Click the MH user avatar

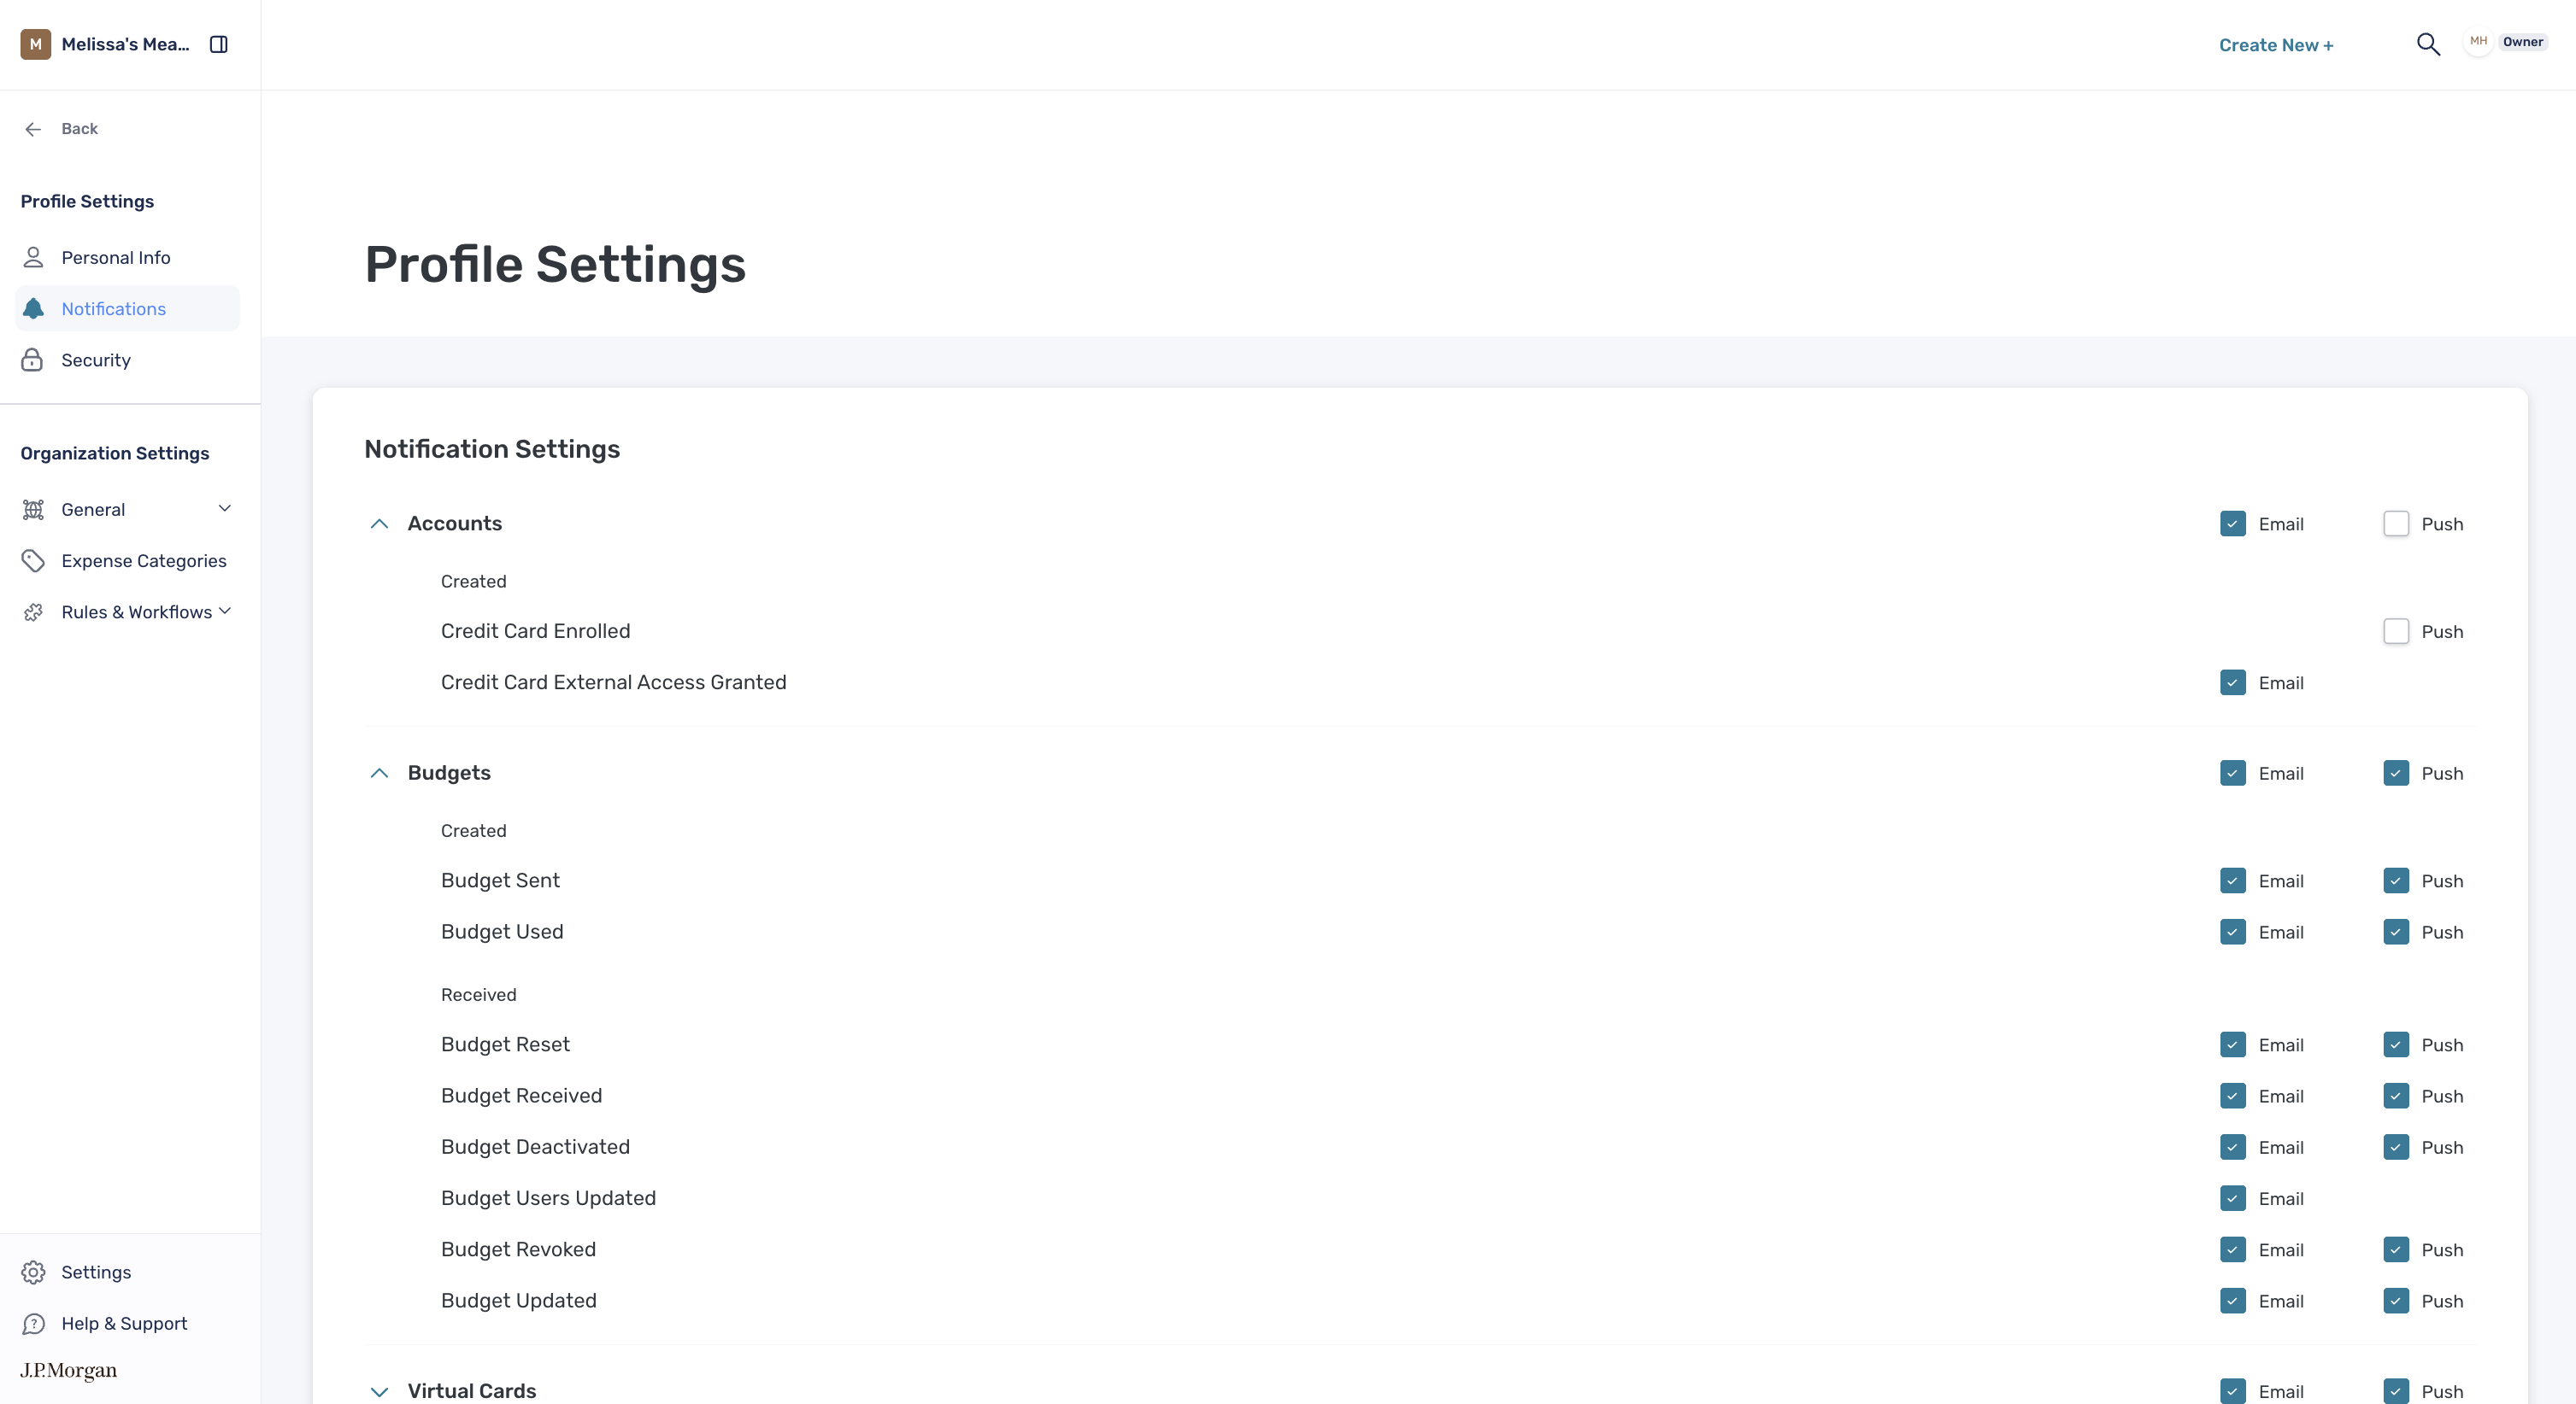(2478, 42)
